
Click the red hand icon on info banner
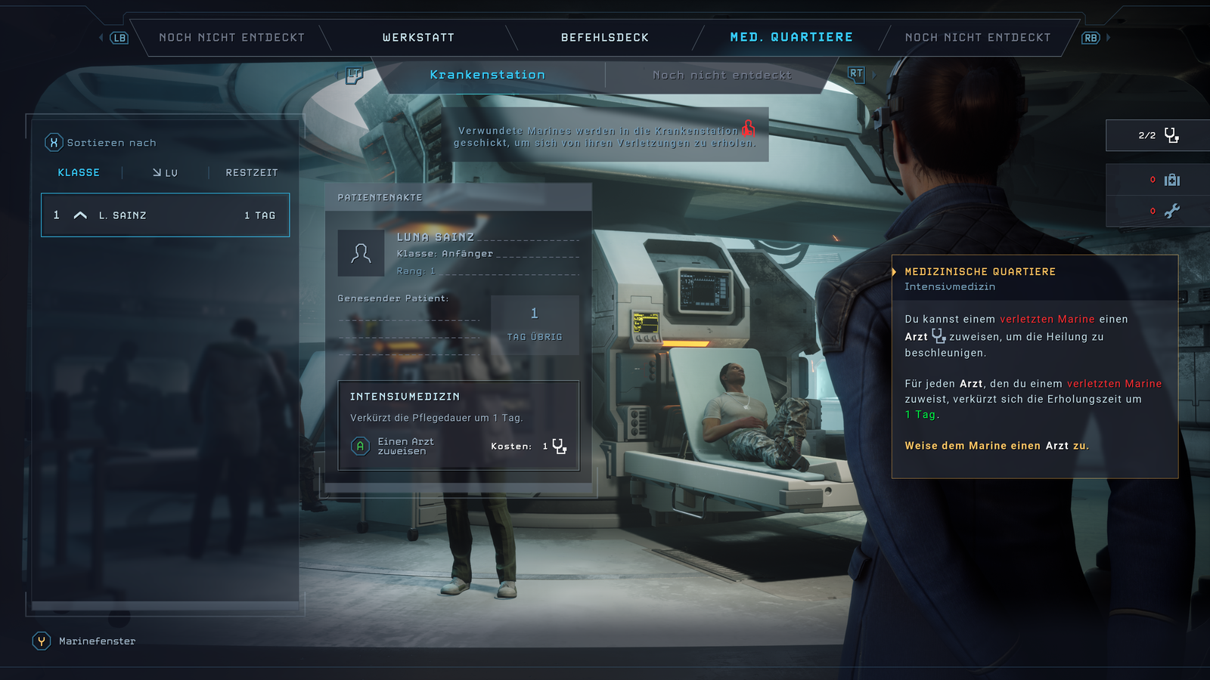(x=748, y=128)
